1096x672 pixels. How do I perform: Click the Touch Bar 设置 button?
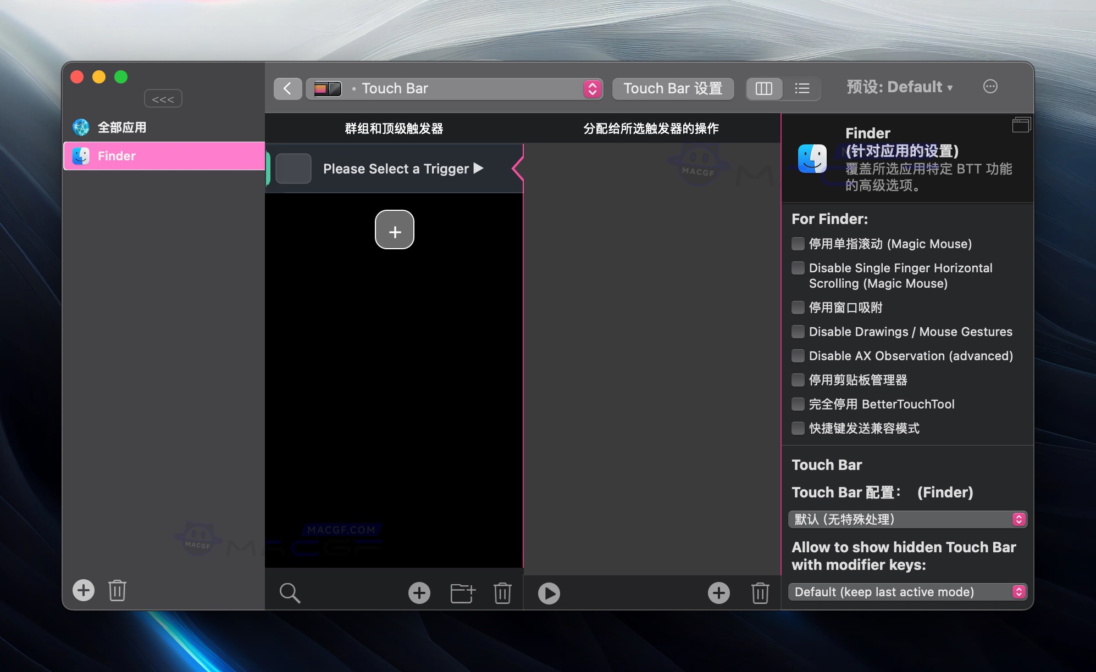coord(673,88)
